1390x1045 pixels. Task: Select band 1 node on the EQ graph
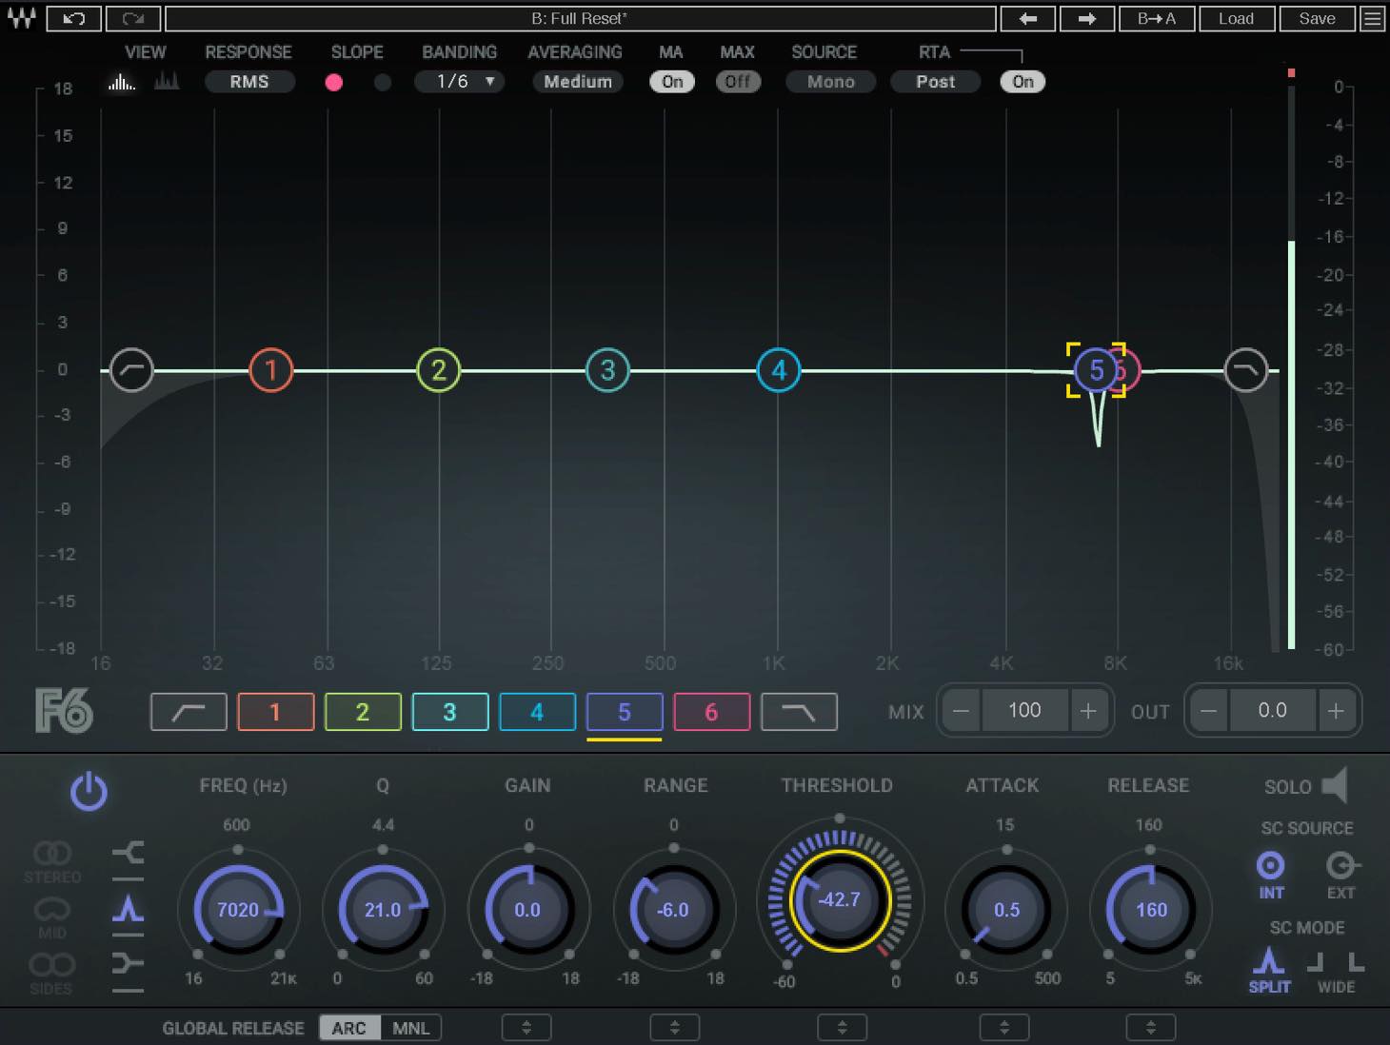(271, 370)
